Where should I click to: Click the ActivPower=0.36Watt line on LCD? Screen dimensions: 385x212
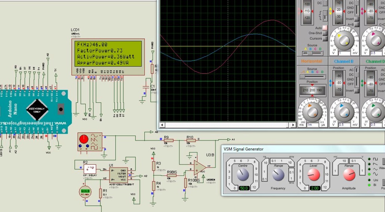click(x=106, y=56)
